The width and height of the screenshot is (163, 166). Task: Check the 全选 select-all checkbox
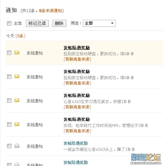click(x=9, y=23)
